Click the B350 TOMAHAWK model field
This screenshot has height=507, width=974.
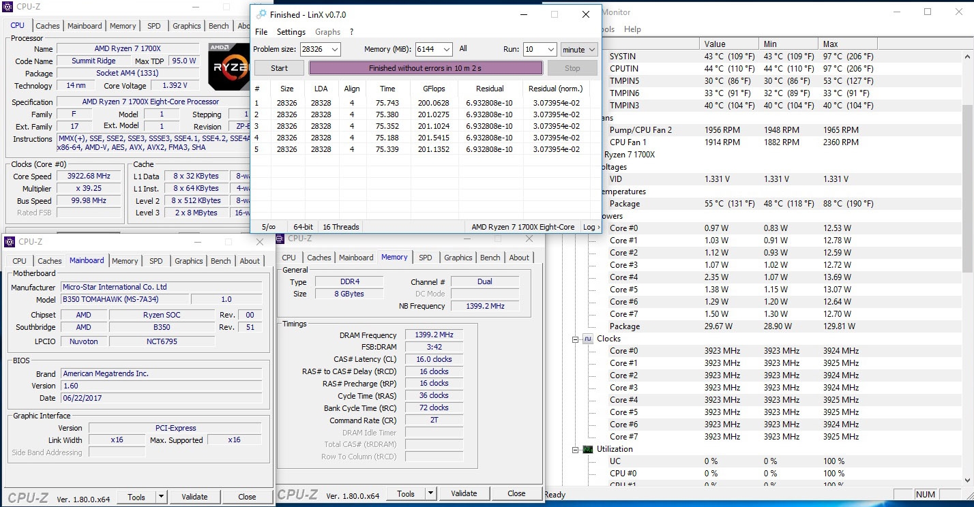click(123, 299)
